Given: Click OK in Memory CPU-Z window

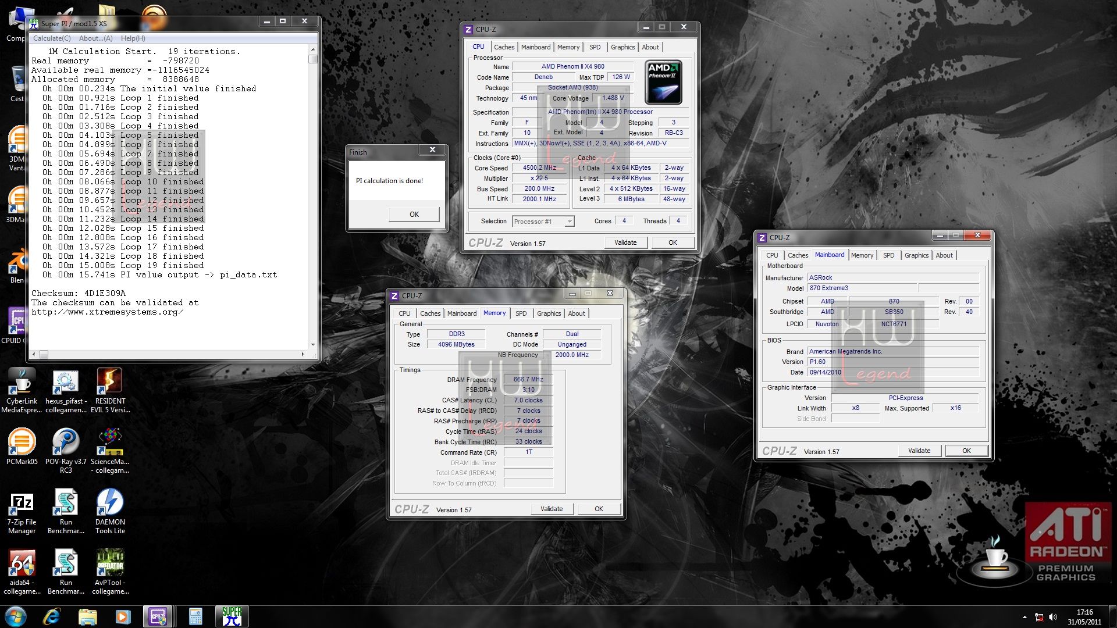Looking at the screenshot, I should coord(599,509).
